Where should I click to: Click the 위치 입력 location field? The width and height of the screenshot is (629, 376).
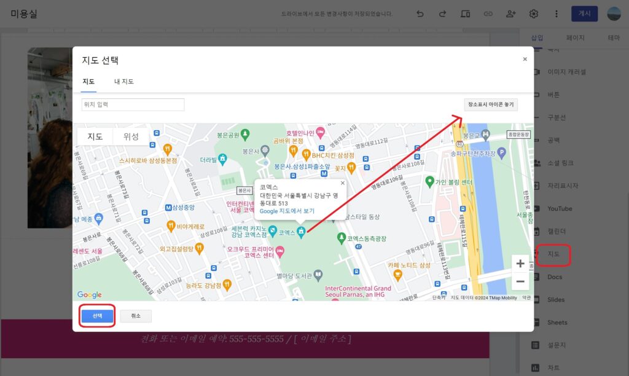133,104
